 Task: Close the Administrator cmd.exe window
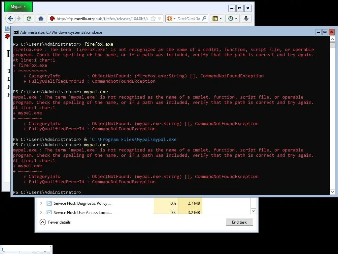click(331, 32)
